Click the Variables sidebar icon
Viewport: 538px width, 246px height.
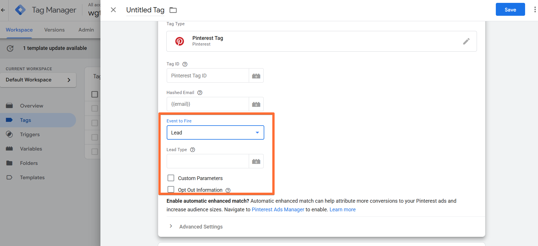coord(9,149)
